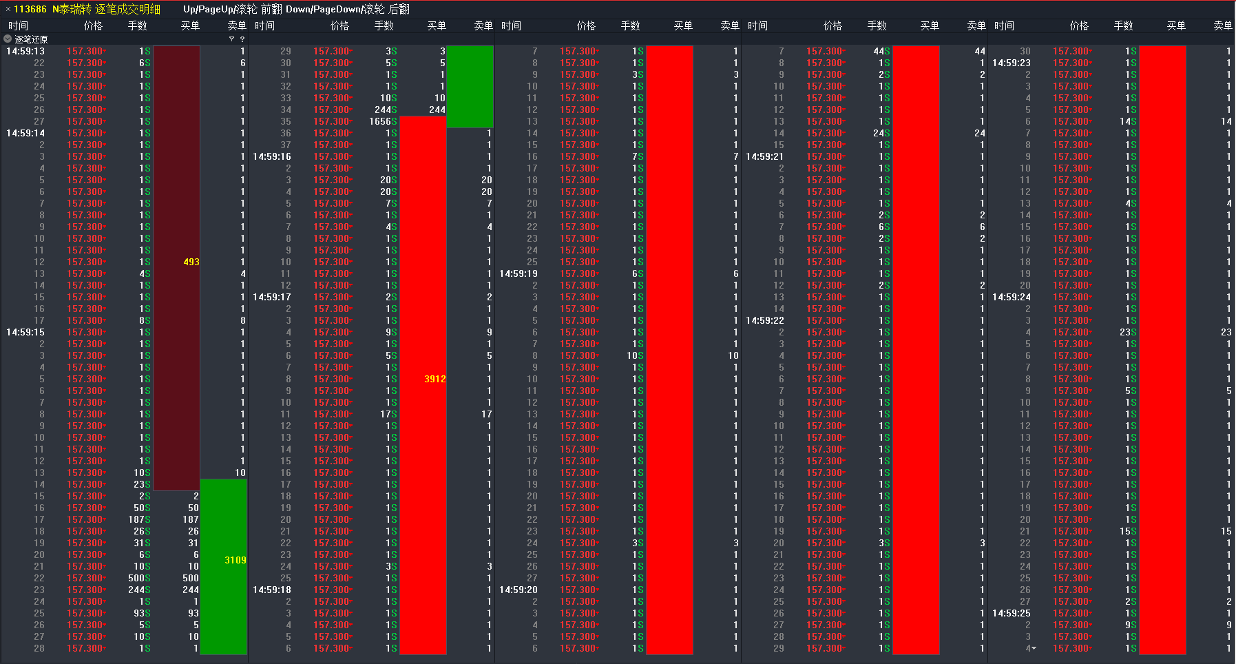Click stock code 113686 in the title
The height and width of the screenshot is (664, 1236).
pos(30,9)
